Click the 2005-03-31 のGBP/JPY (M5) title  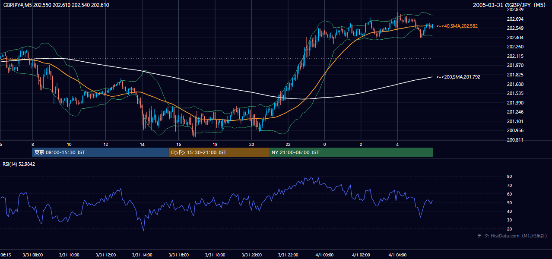click(509, 5)
